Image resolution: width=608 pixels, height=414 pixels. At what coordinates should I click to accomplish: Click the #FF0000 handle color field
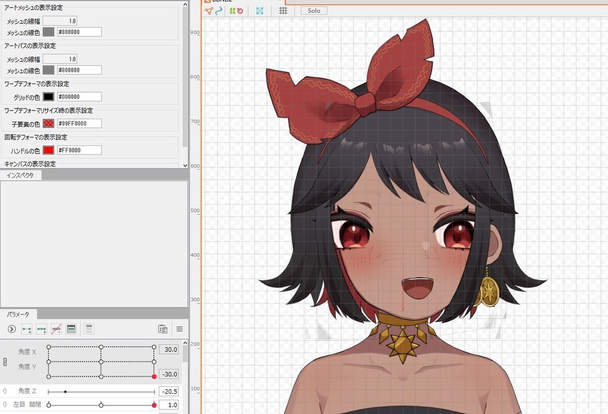coord(79,150)
